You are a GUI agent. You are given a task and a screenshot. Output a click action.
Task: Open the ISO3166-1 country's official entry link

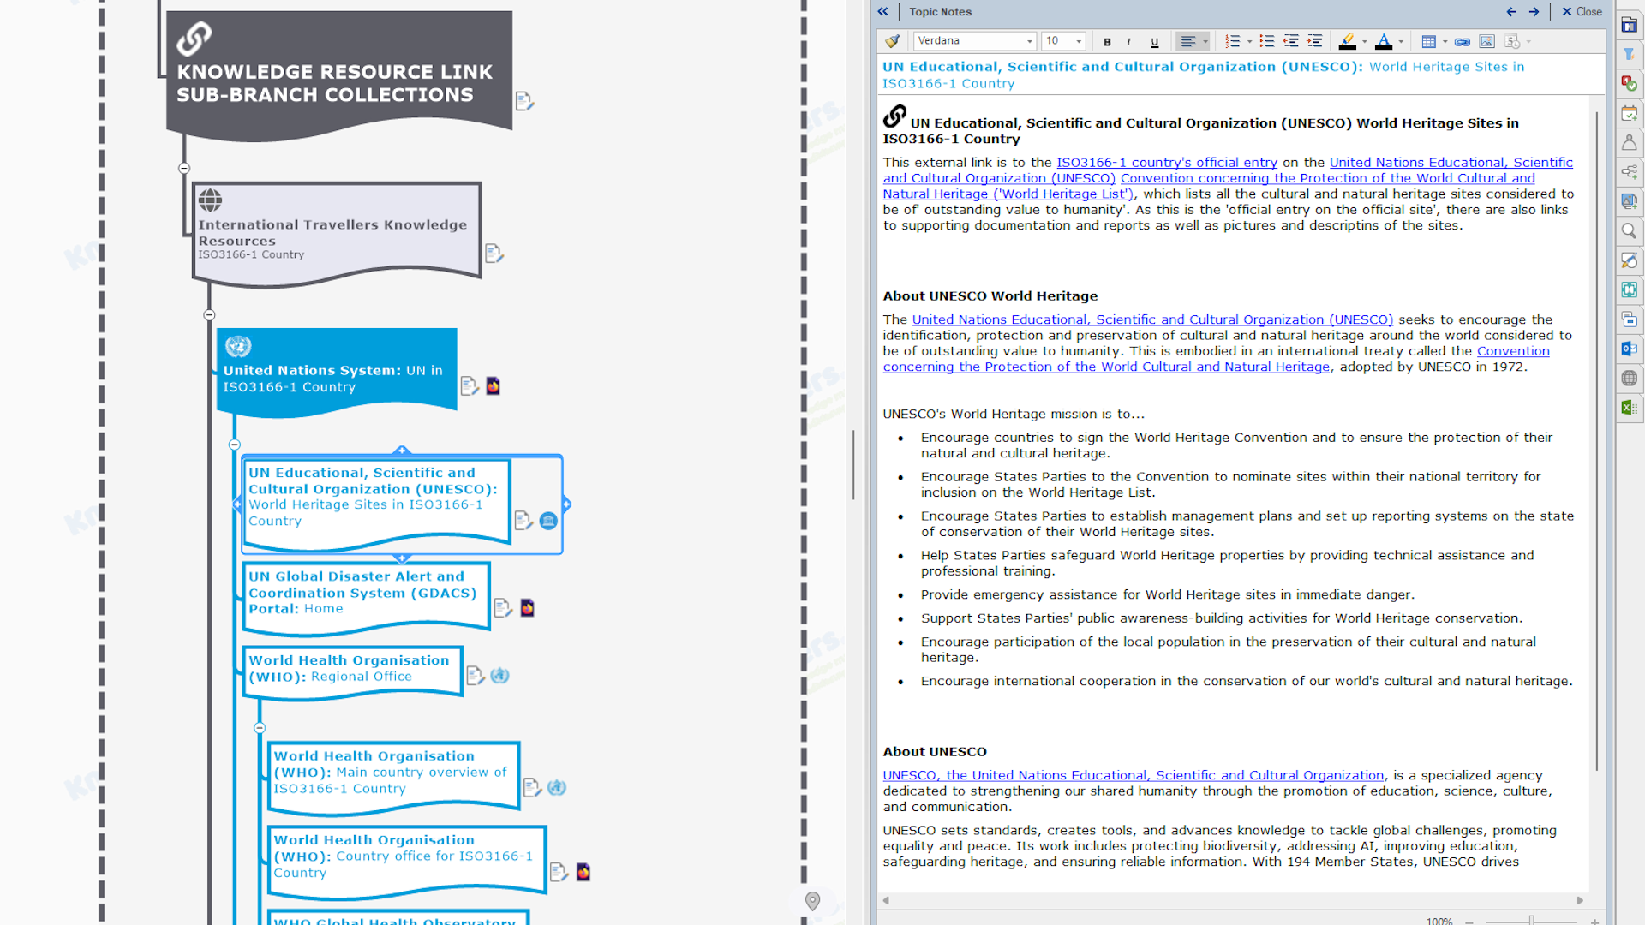(x=1166, y=163)
